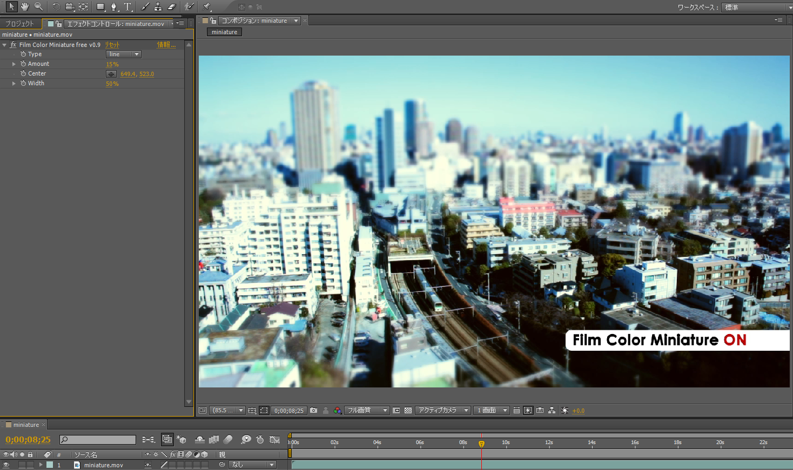Image resolution: width=793 pixels, height=470 pixels.
Task: Toggle Frame Blending for the composition
Action: (x=214, y=440)
